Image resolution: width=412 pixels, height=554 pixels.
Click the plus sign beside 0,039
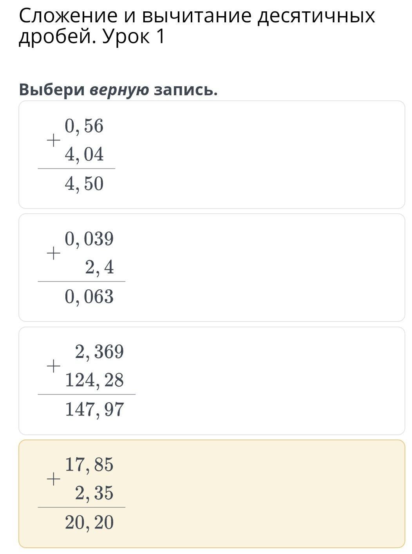pyautogui.click(x=53, y=253)
